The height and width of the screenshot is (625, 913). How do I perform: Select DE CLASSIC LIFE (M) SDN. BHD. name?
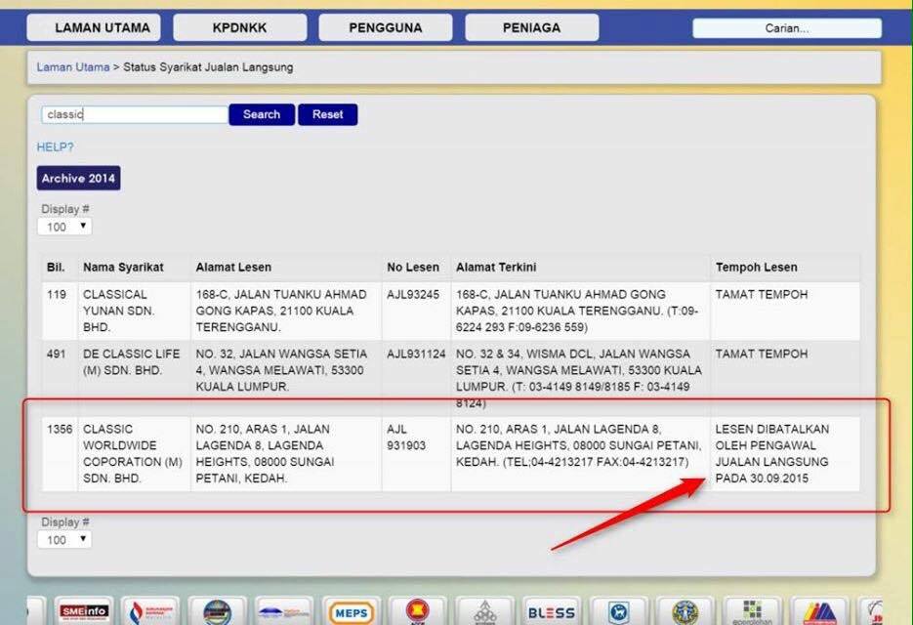pyautogui.click(x=132, y=361)
